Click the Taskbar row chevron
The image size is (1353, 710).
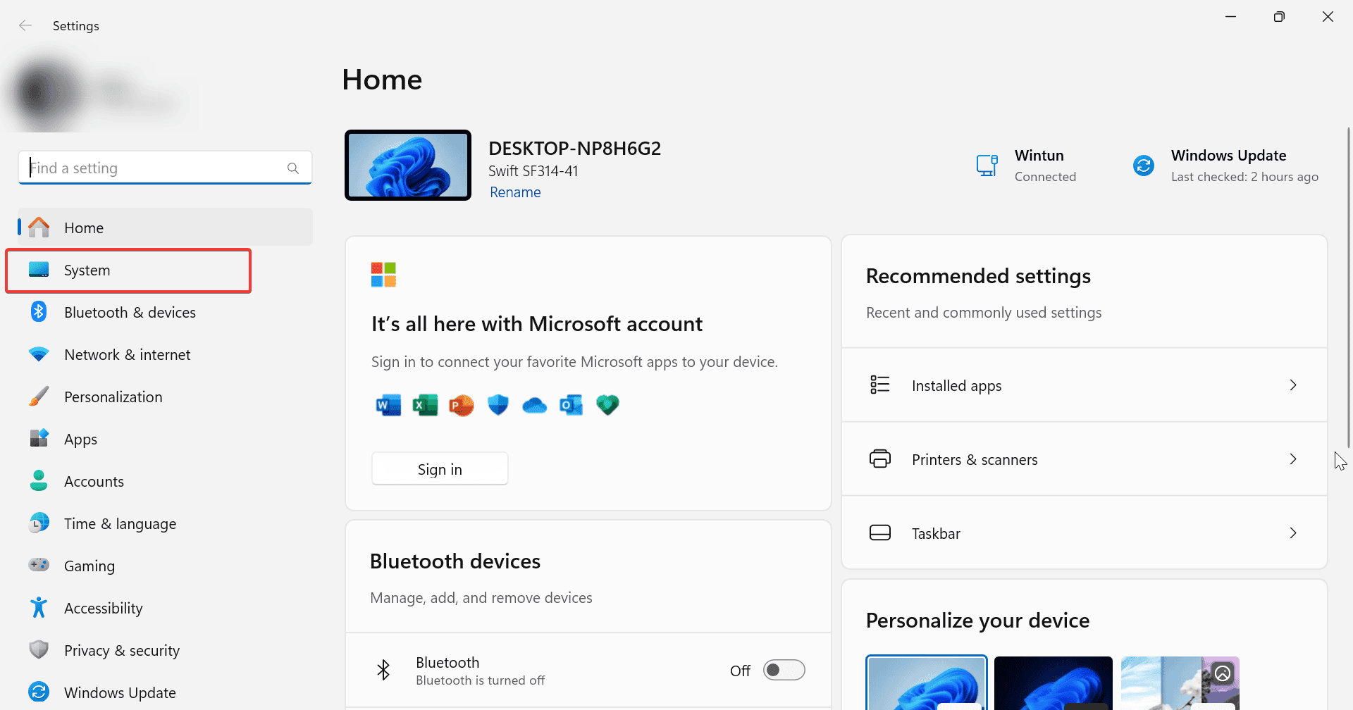click(x=1292, y=533)
